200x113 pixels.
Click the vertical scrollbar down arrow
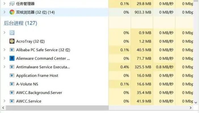click(196, 103)
